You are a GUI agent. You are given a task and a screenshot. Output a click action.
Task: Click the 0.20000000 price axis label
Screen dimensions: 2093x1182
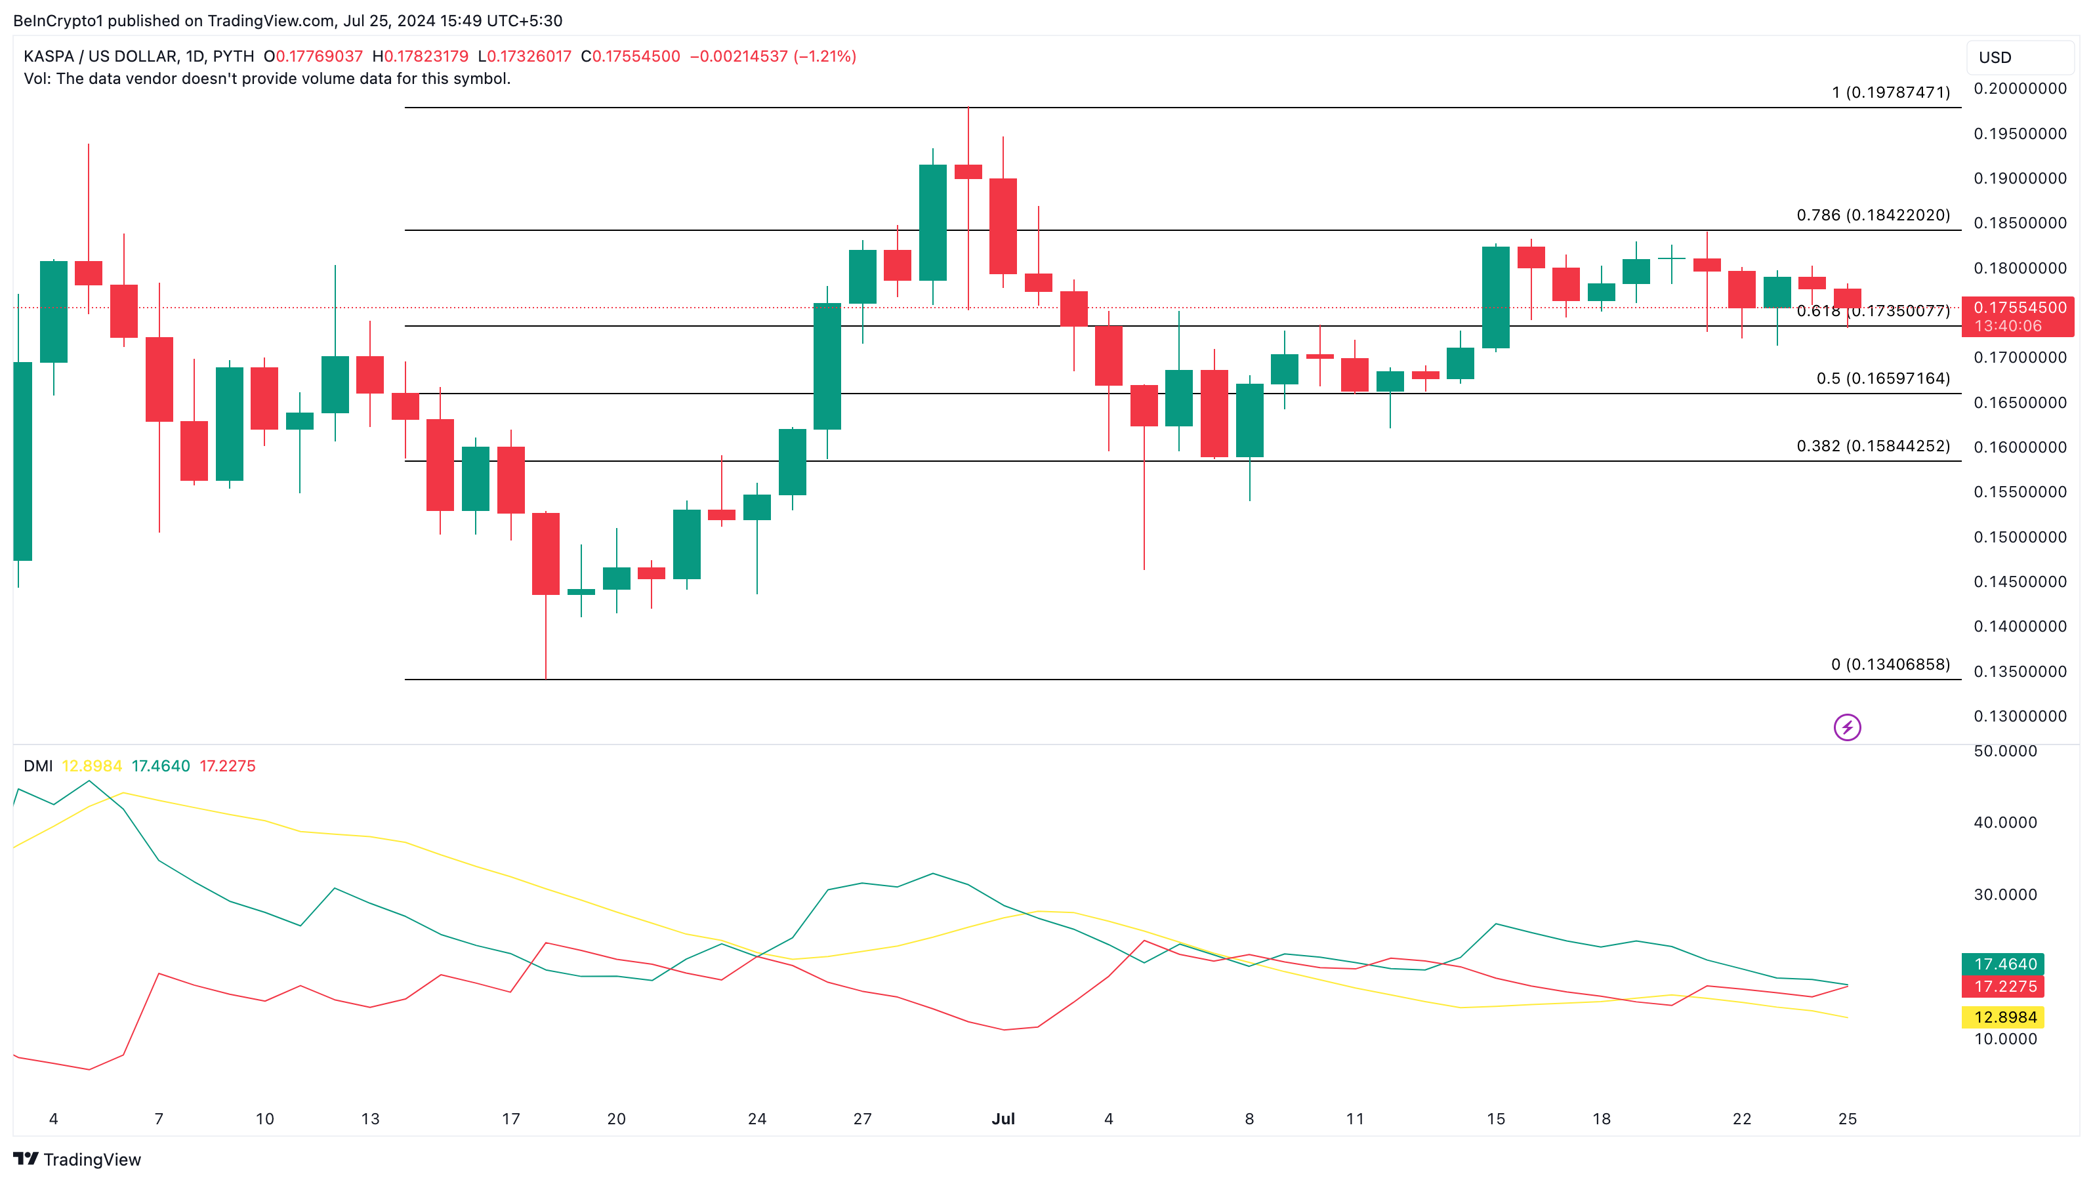point(2020,89)
